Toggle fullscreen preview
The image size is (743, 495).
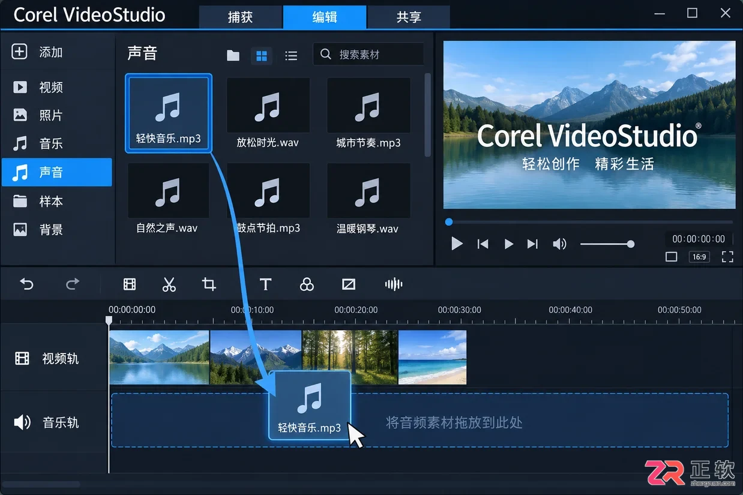[x=727, y=257]
